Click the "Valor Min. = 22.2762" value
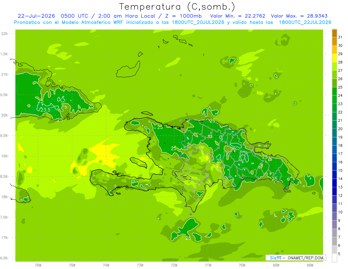Image resolution: width=348 pixels, height=269 pixels. tap(238, 16)
